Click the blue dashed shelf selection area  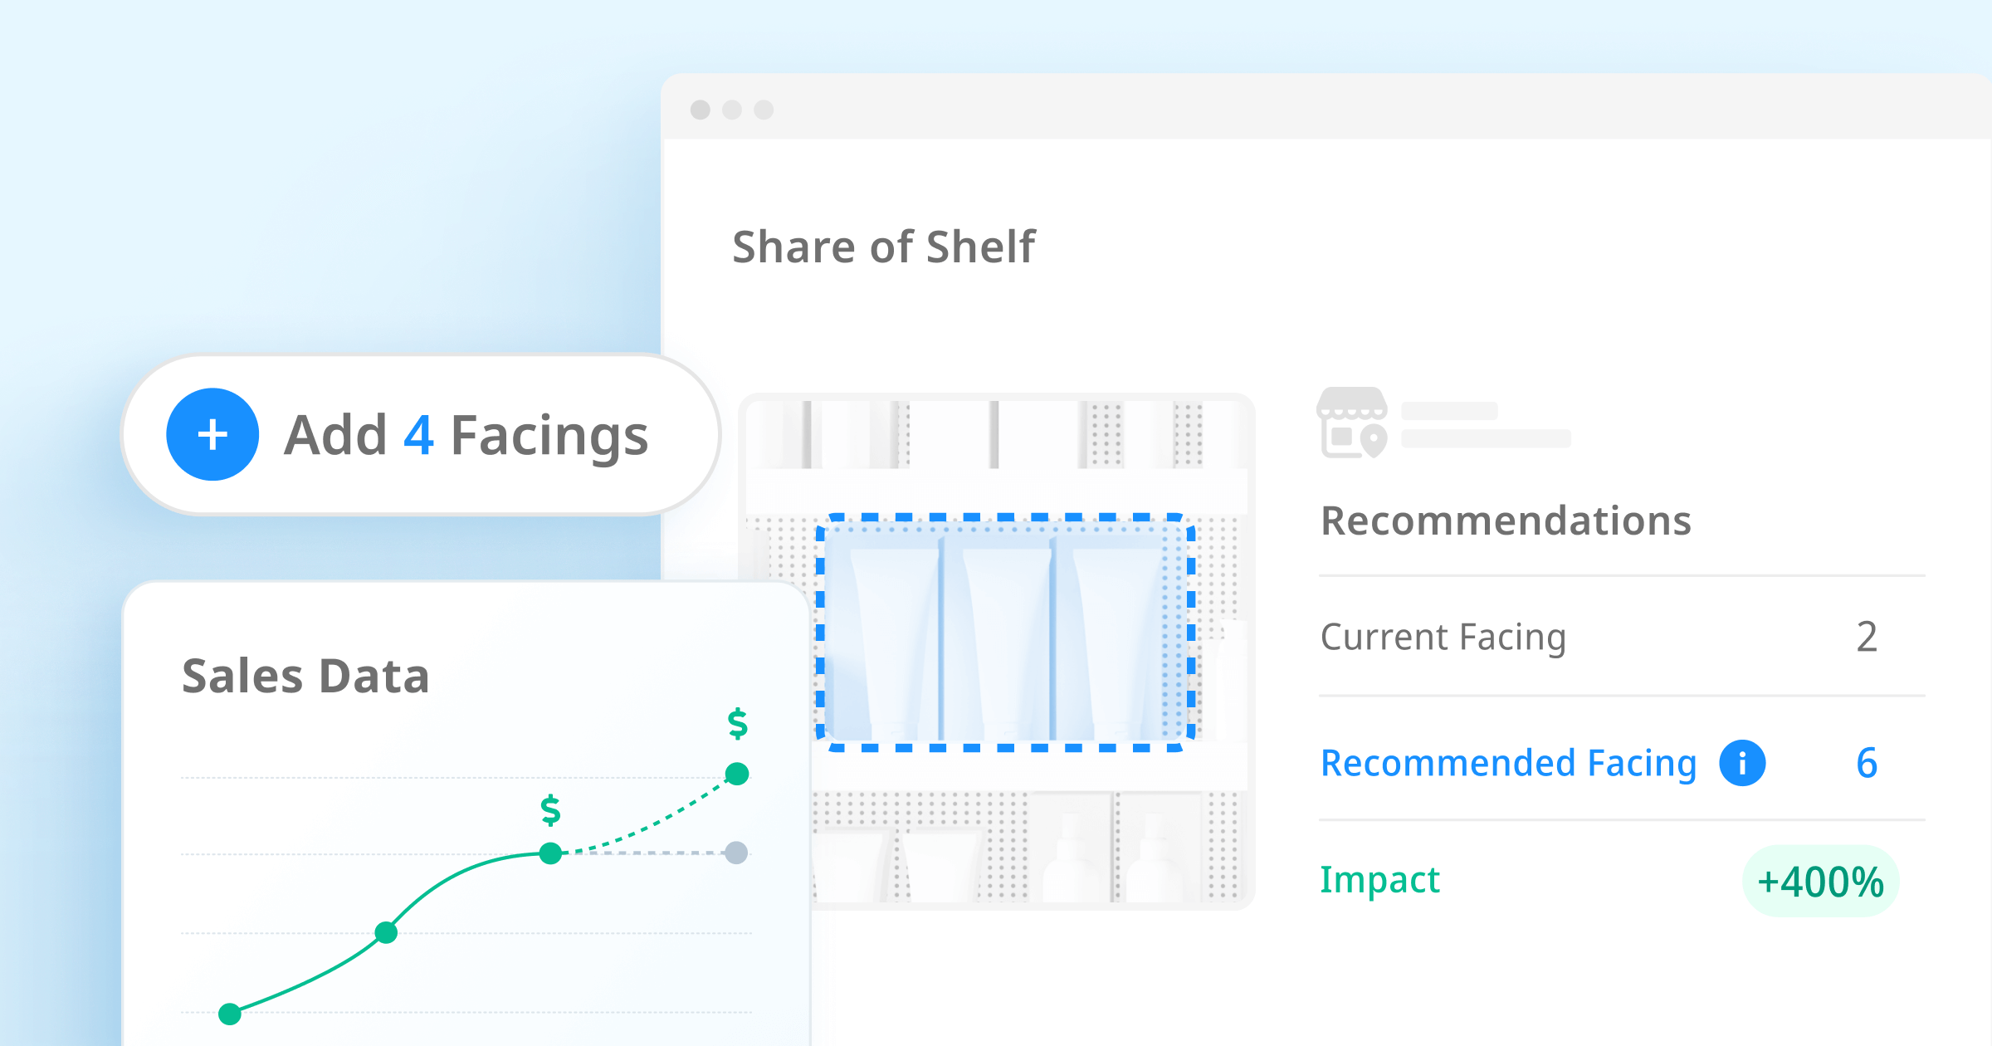pyautogui.click(x=1005, y=633)
